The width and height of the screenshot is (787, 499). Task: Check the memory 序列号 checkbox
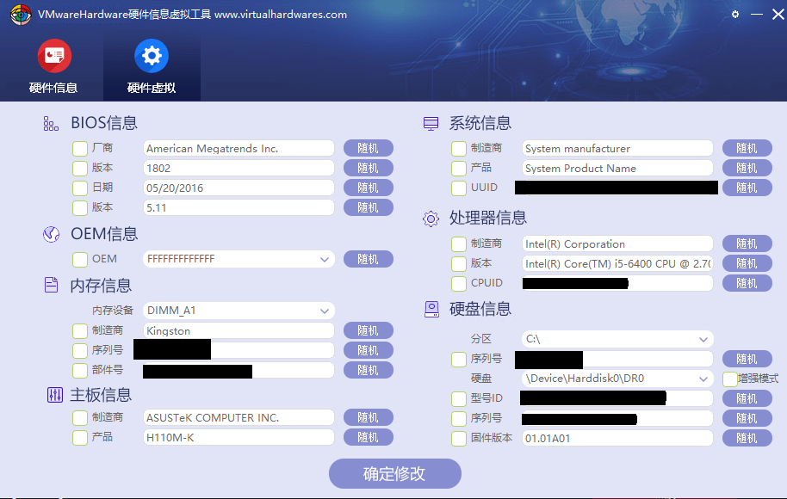click(80, 350)
